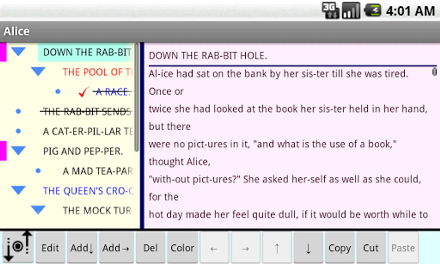Click the text 'for the'

pyautogui.click(x=163, y=197)
